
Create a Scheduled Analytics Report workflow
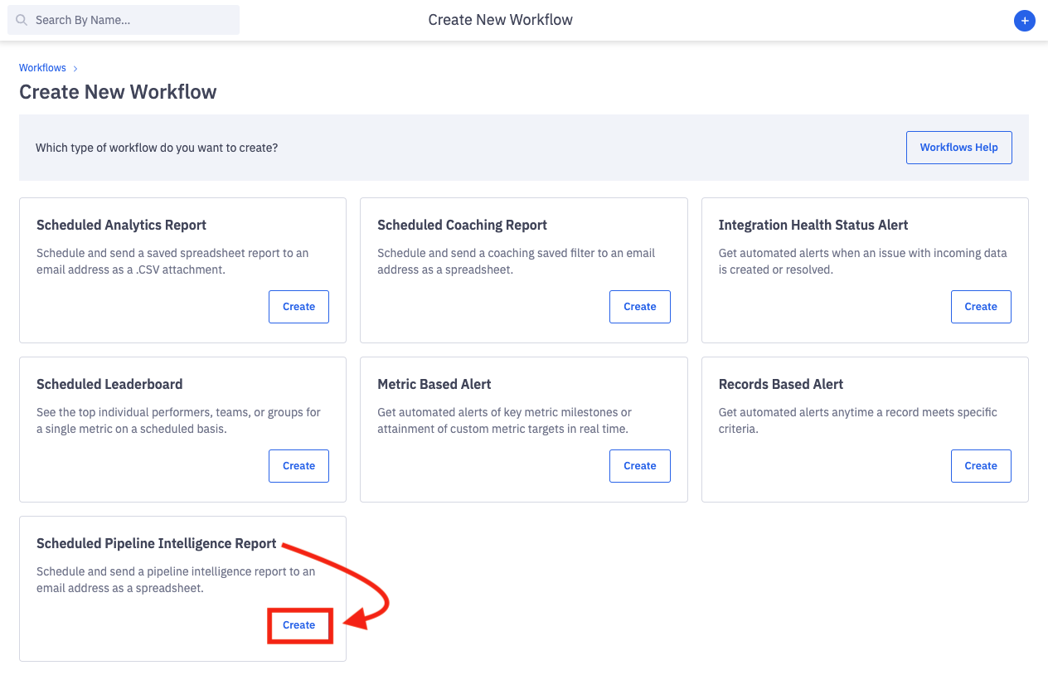[298, 307]
